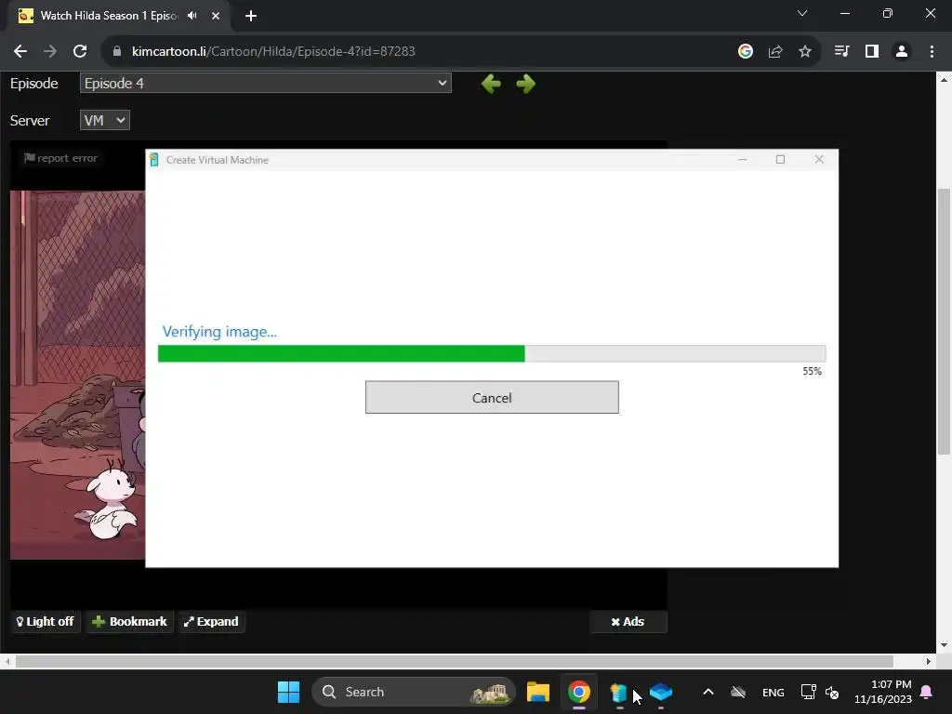Image resolution: width=952 pixels, height=714 pixels.
Task: Toggle Chrome side panel
Action: pyautogui.click(x=872, y=52)
